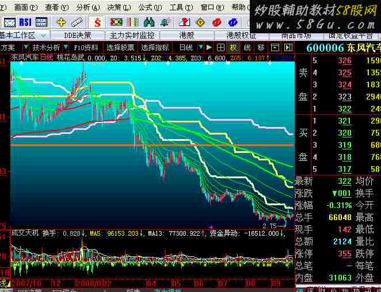Open the 分析(A) menu
This screenshot has width=381, height=292.
pos(88,8)
